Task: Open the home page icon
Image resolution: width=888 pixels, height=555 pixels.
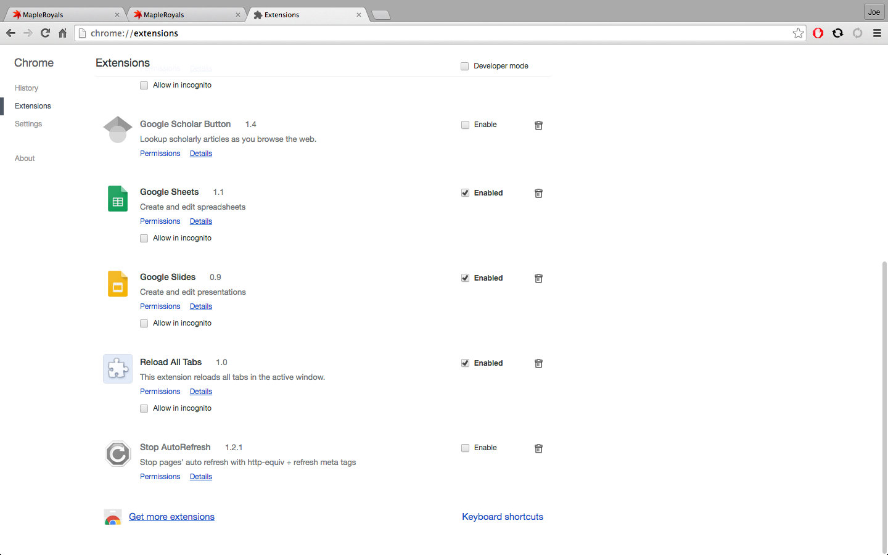Action: [x=62, y=33]
